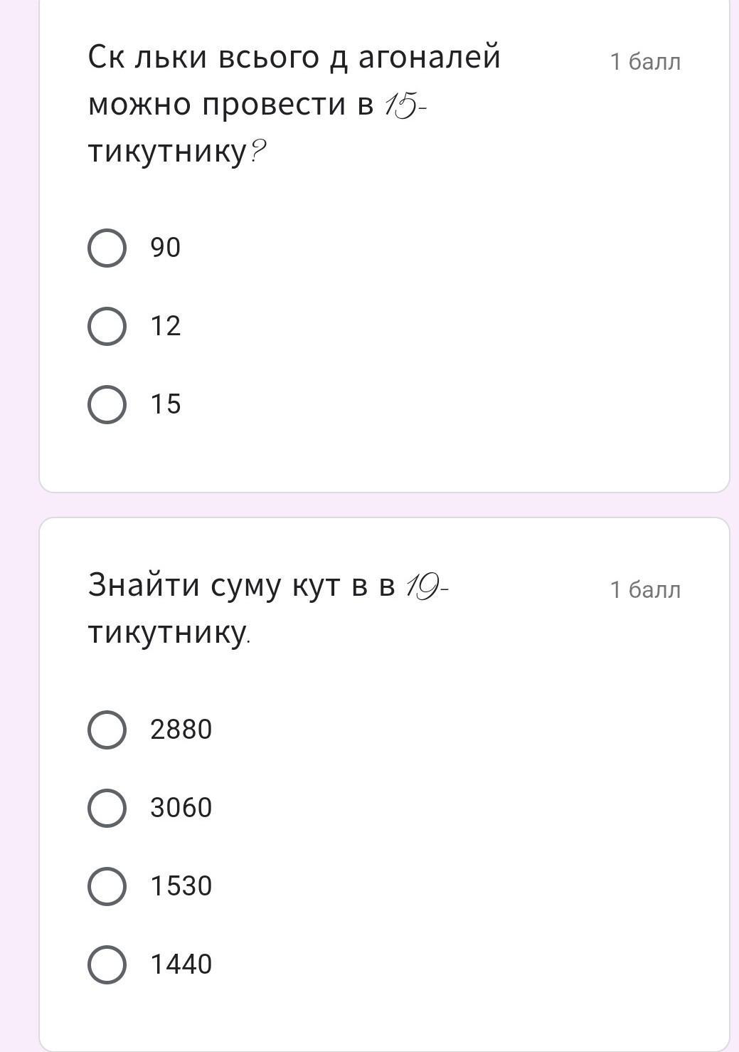739x1052 pixels.
Task: Click the 1 балл label of angles question
Action: [x=645, y=590]
